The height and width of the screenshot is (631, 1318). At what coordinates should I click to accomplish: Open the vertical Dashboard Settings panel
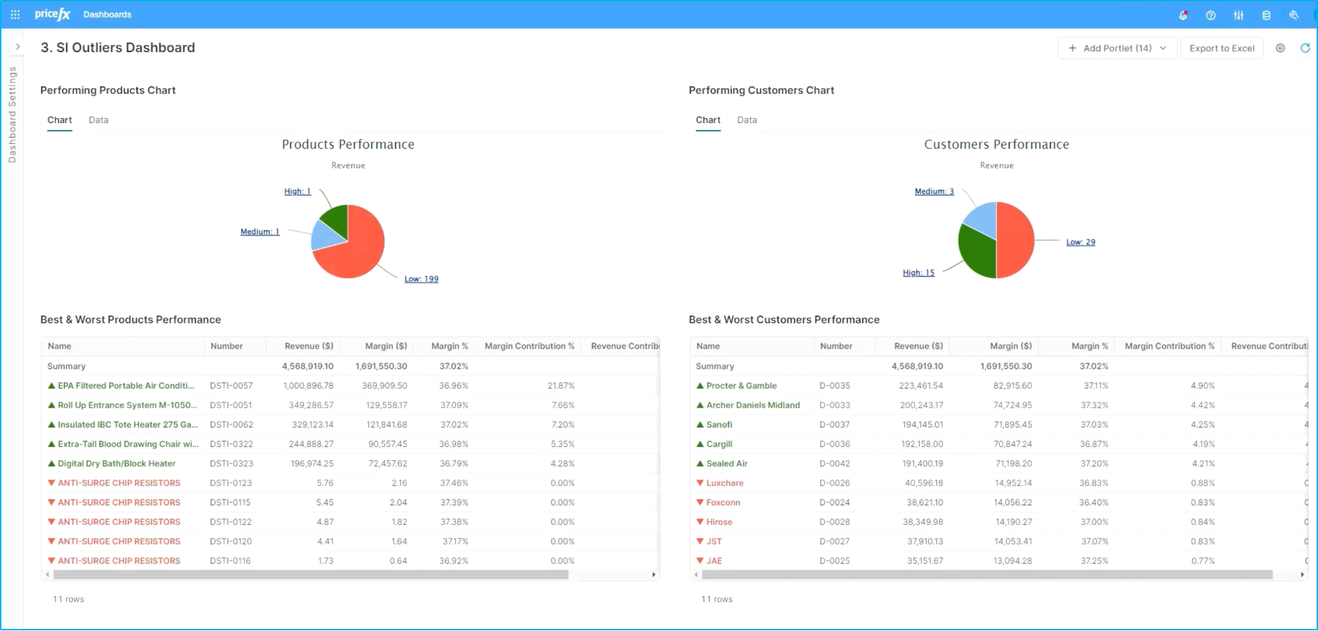click(12, 115)
